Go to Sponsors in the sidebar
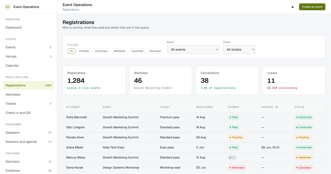The height and width of the screenshot is (174, 331). tap(28, 162)
